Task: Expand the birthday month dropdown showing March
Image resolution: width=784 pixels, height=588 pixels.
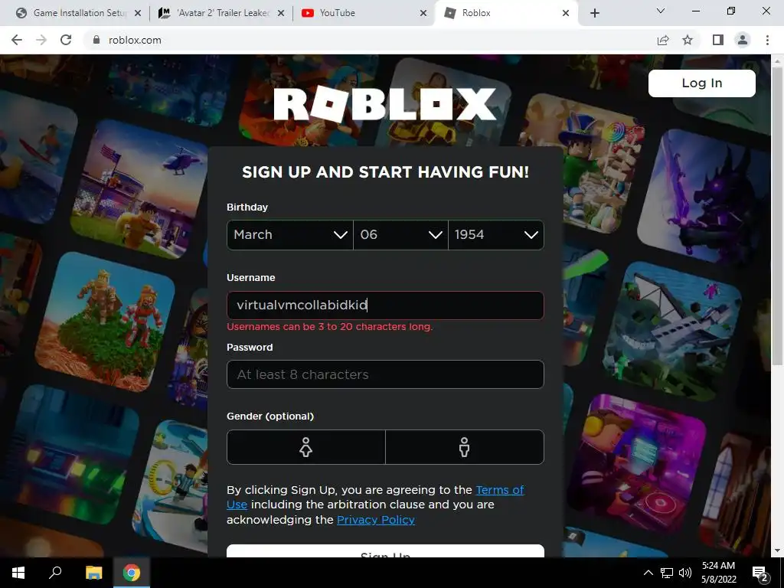Action: pos(290,234)
